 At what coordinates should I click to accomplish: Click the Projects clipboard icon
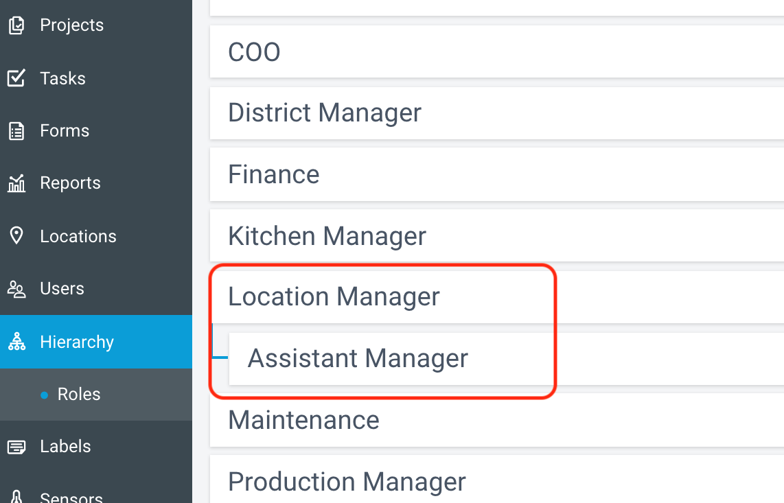click(16, 25)
